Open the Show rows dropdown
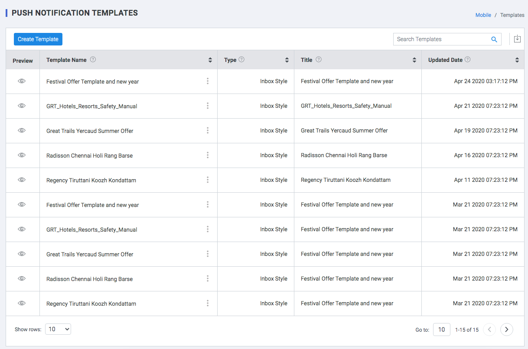The image size is (528, 349). 58,329
